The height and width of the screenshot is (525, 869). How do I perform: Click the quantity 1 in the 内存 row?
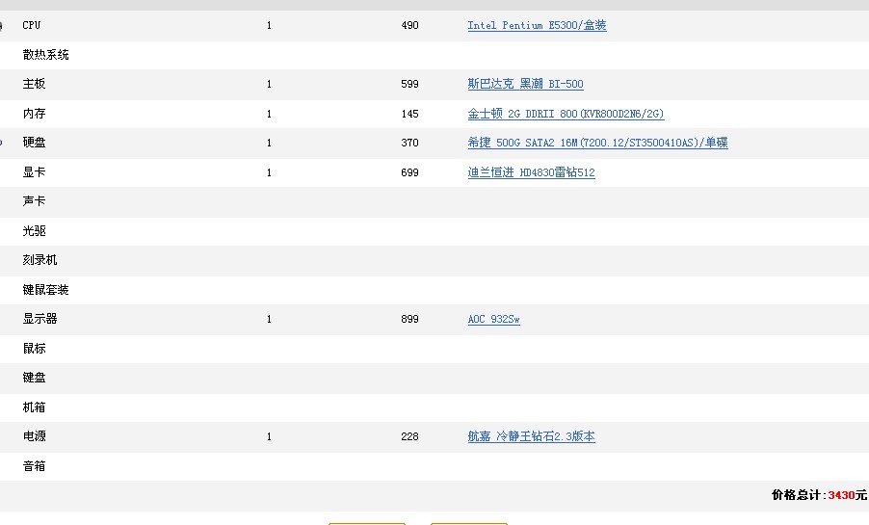tap(269, 115)
